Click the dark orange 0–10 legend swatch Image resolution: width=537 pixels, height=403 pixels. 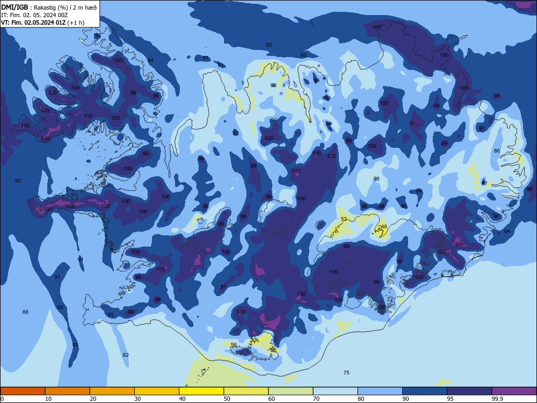pyautogui.click(x=23, y=391)
